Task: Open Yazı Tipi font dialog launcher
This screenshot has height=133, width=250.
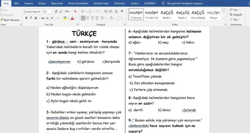Action: 77,25
